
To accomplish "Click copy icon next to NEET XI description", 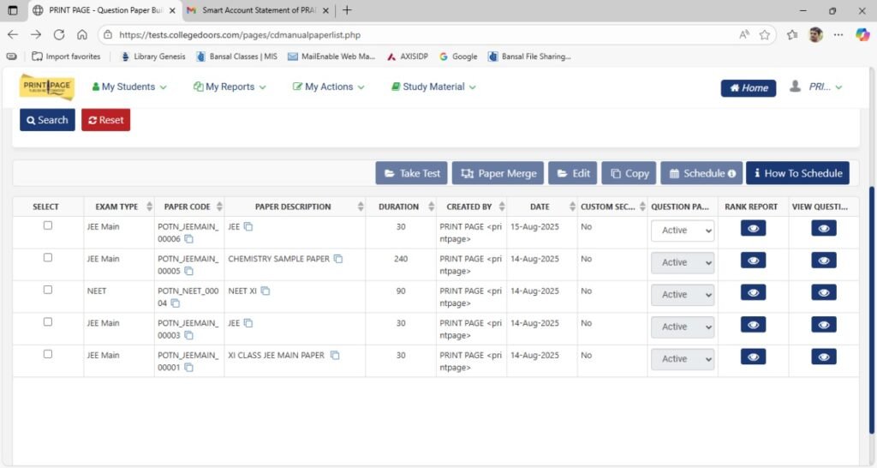I will 265,291.
